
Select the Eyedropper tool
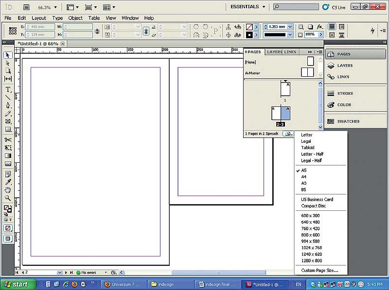pos(8,182)
